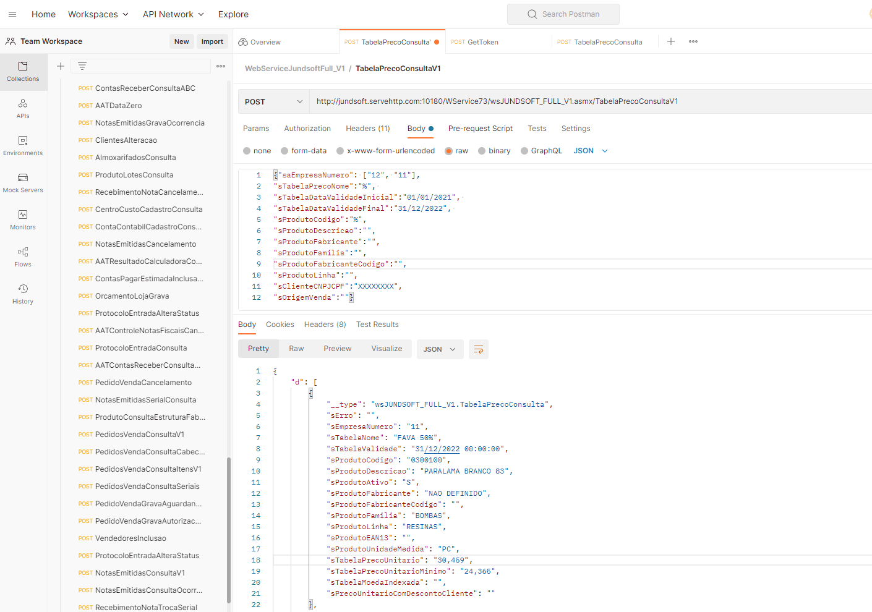Click the Import button
The width and height of the screenshot is (872, 612).
pyautogui.click(x=212, y=41)
